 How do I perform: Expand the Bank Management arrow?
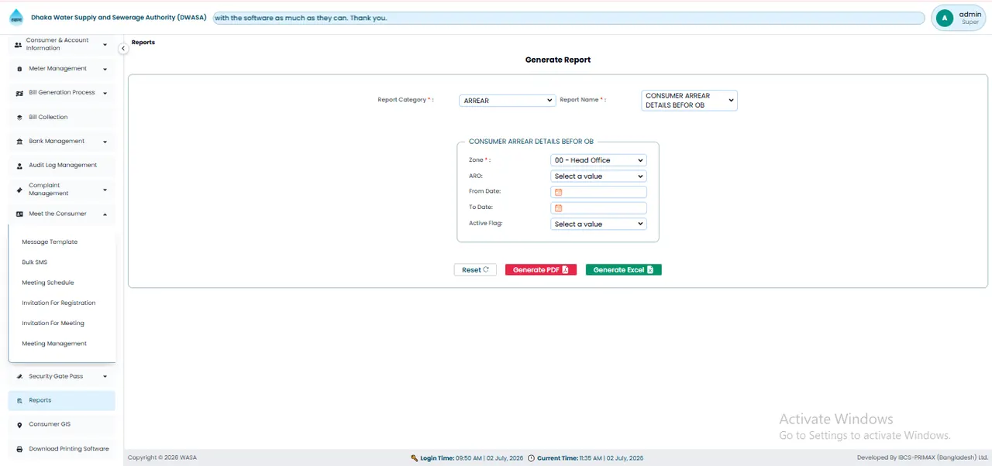coord(105,142)
